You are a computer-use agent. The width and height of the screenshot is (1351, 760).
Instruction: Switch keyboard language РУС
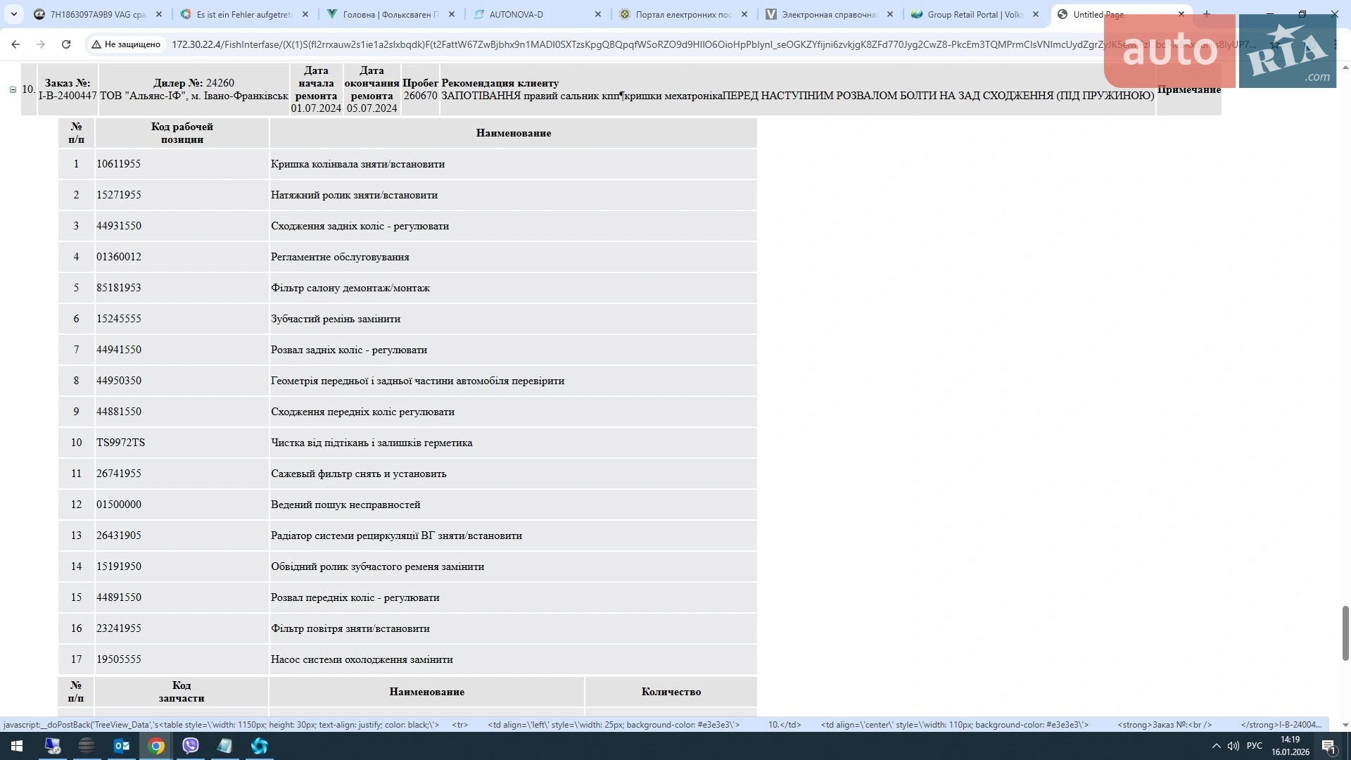click(x=1255, y=746)
